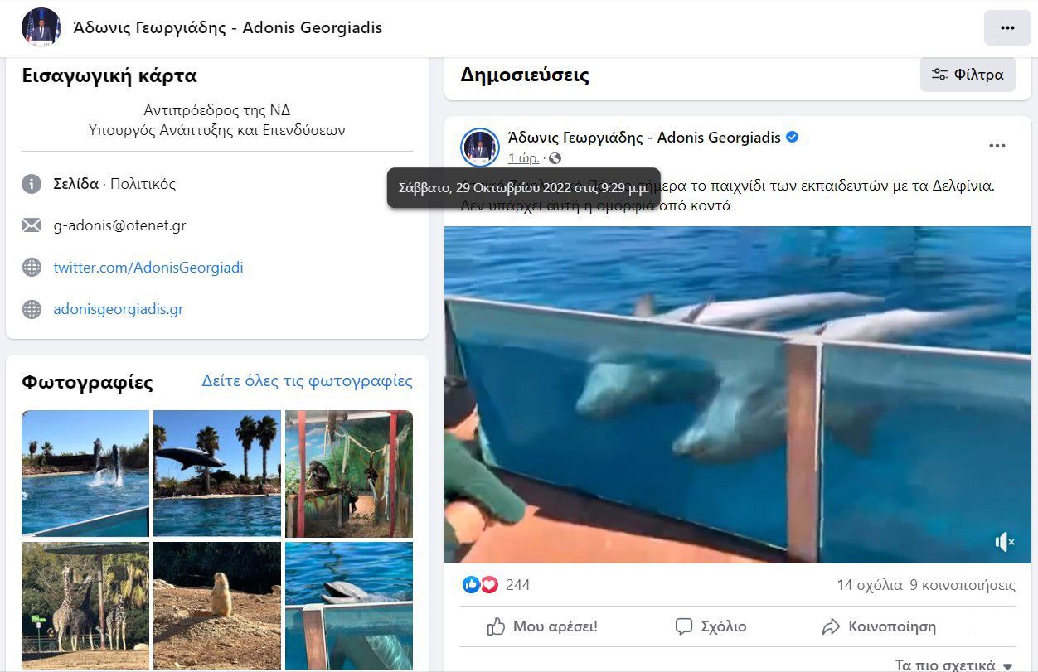View the 14 σχόλια comments count

(x=869, y=585)
